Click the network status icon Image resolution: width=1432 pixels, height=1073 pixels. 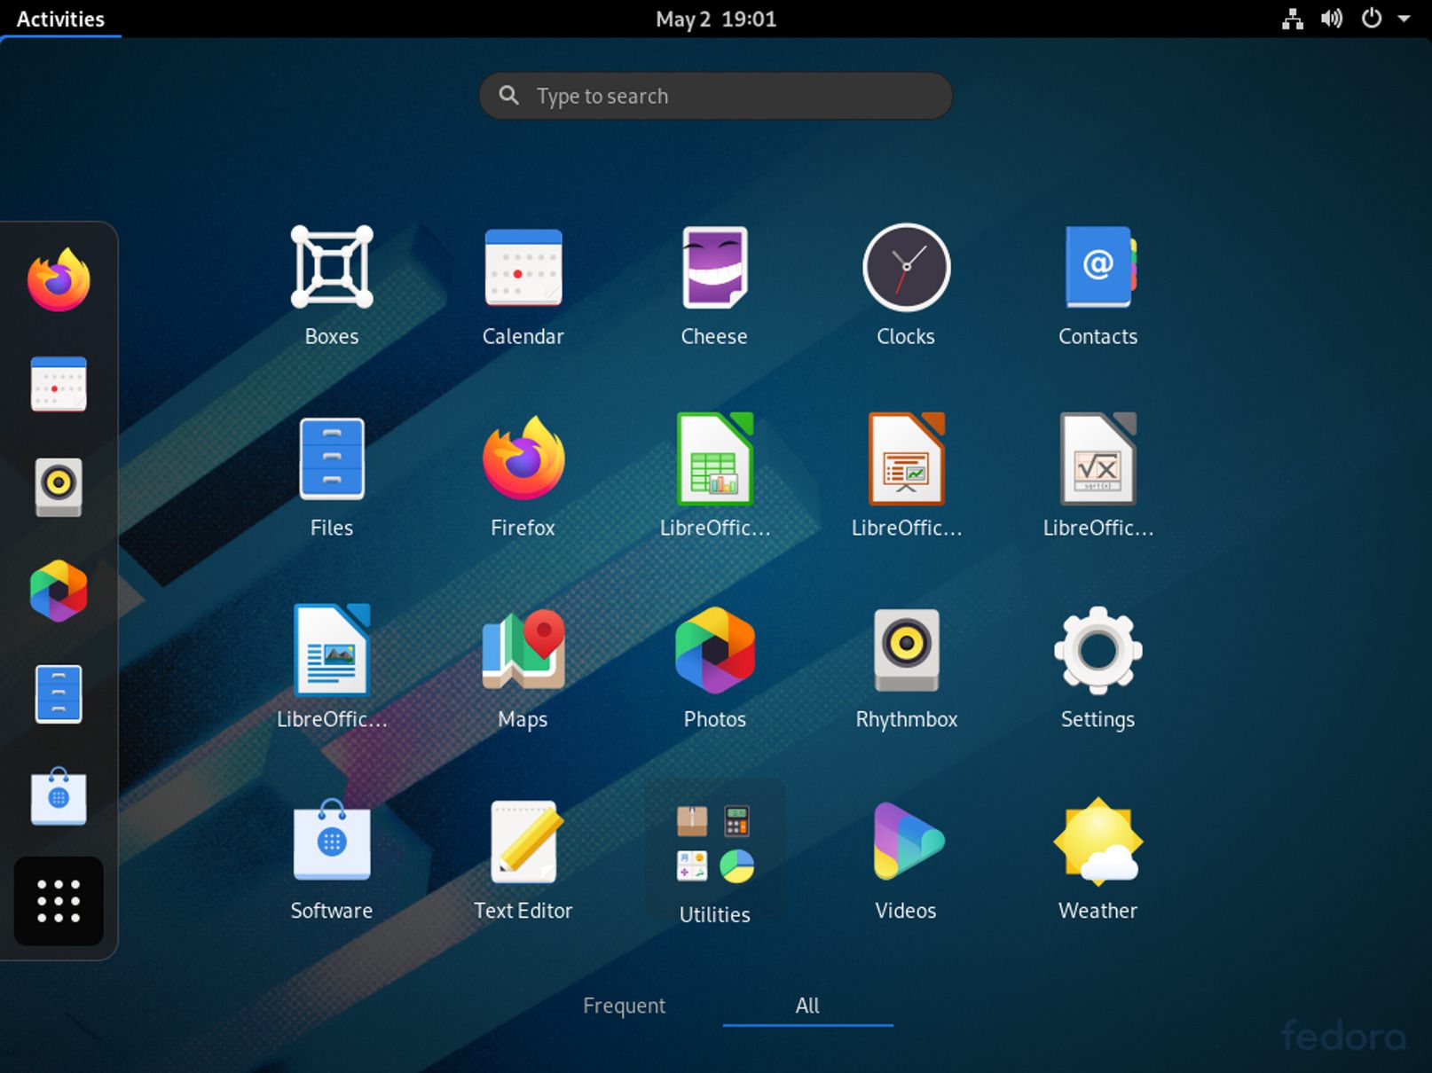pyautogui.click(x=1293, y=19)
